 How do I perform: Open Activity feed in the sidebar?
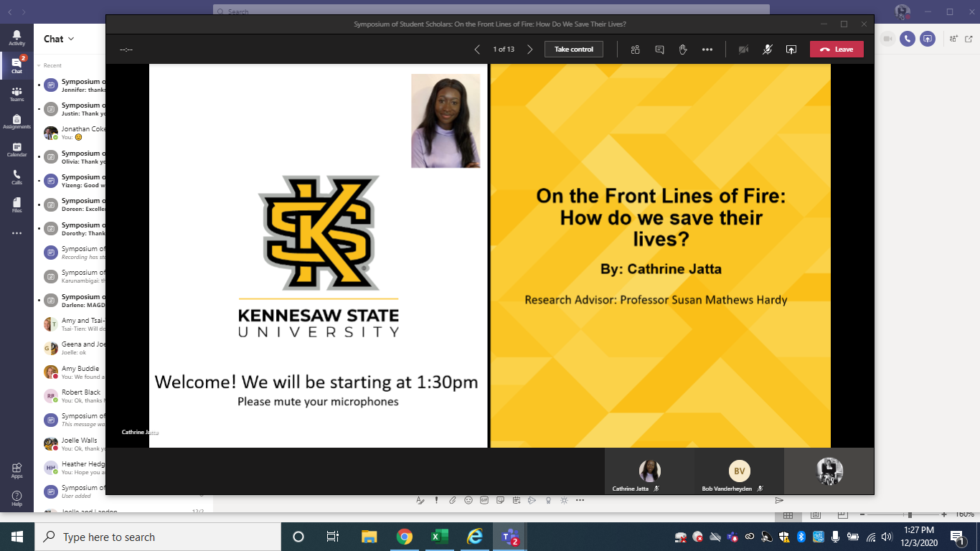coord(17,37)
